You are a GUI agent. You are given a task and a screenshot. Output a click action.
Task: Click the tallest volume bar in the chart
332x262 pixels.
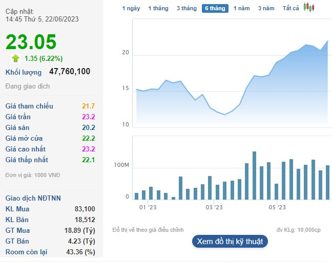click(x=254, y=176)
